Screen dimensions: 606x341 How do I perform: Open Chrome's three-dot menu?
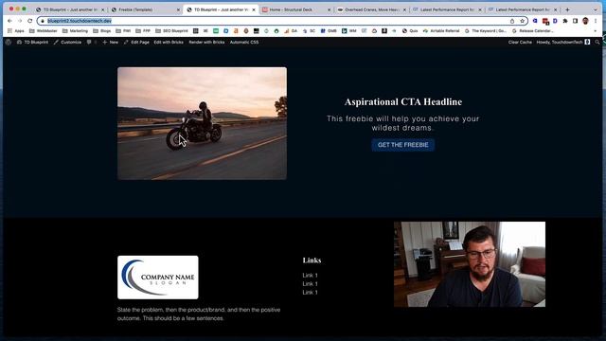(x=596, y=21)
